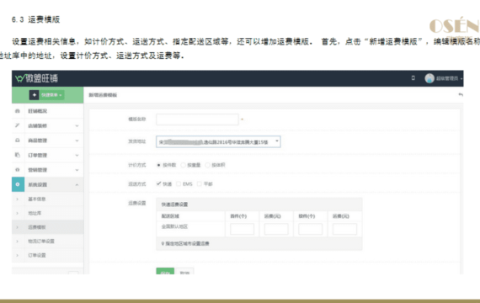Click the arrow marker before 物流订单设置
480x303 pixels.
click(x=17, y=242)
